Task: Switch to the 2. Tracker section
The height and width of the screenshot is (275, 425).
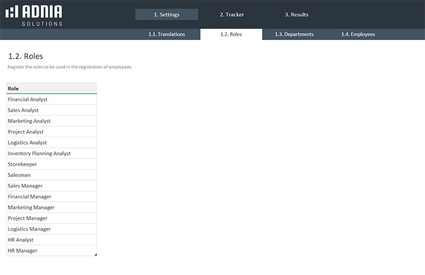Action: pos(232,14)
